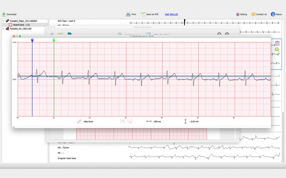Click the green magnifier zoom icon
This screenshot has width=286, height=178.
pos(277,49)
